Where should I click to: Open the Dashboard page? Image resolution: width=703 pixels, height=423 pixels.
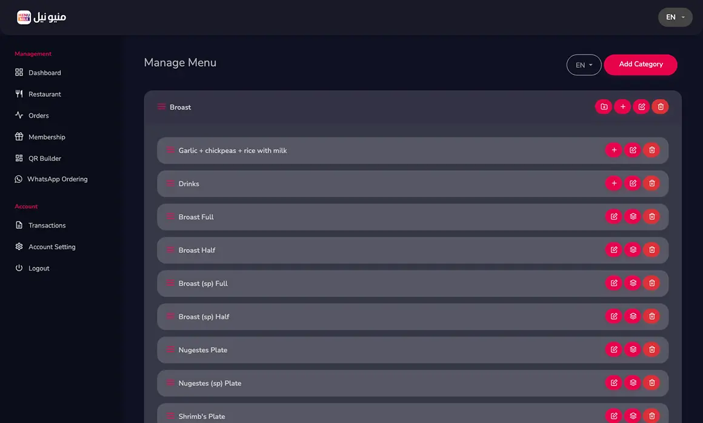pyautogui.click(x=44, y=73)
